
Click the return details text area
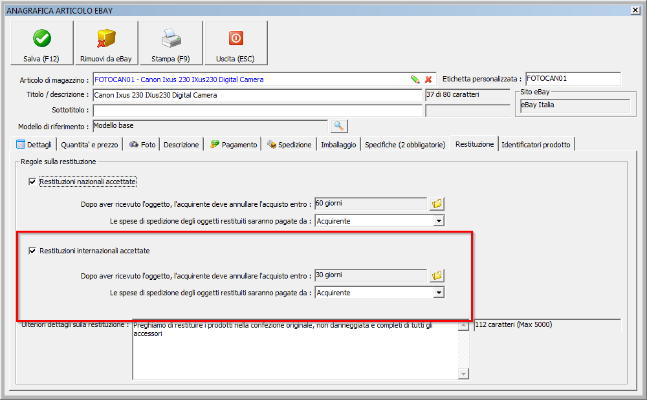coord(296,350)
